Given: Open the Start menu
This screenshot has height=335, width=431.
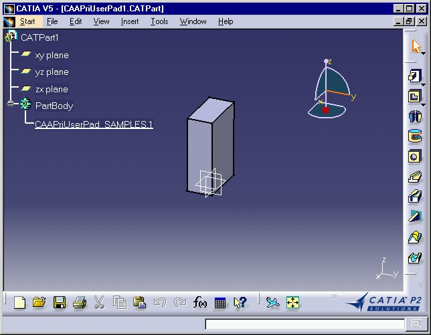Looking at the screenshot, I should point(27,21).
